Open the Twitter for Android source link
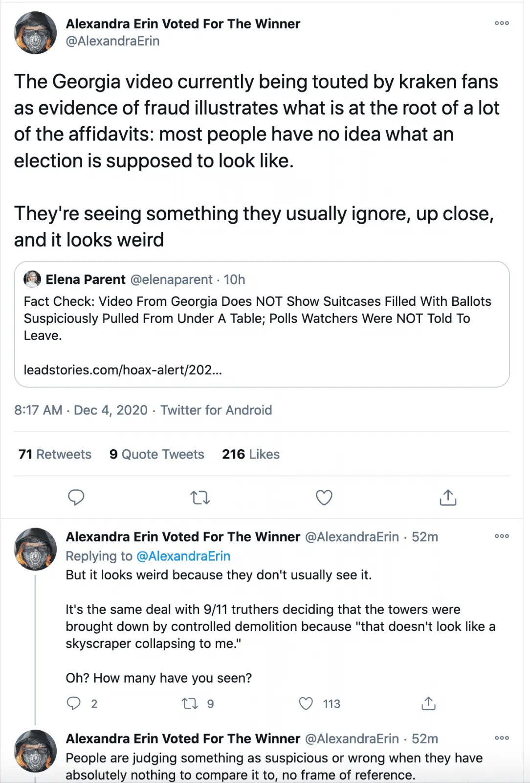530x783 pixels. coord(216,410)
